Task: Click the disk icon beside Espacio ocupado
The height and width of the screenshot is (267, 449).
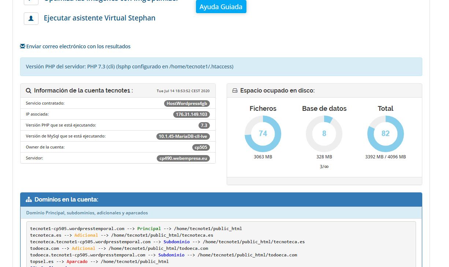Action: tap(235, 91)
